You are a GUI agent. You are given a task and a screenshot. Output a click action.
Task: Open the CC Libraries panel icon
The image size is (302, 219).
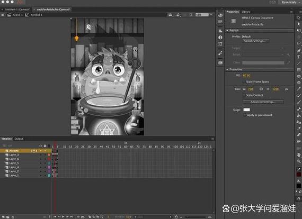[x=220, y=62]
